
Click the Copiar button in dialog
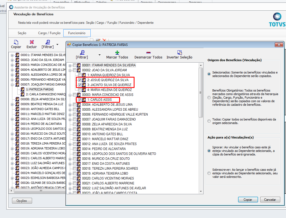(x=248, y=200)
